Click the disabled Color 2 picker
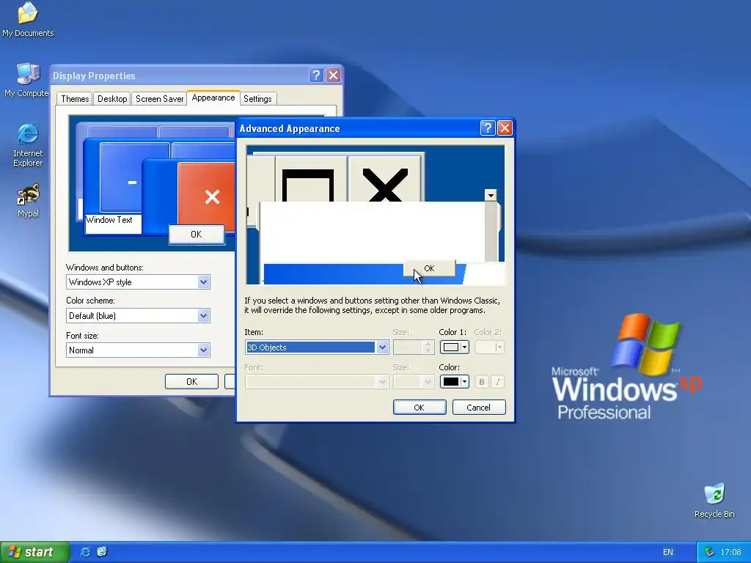This screenshot has height=563, width=751. 489,347
